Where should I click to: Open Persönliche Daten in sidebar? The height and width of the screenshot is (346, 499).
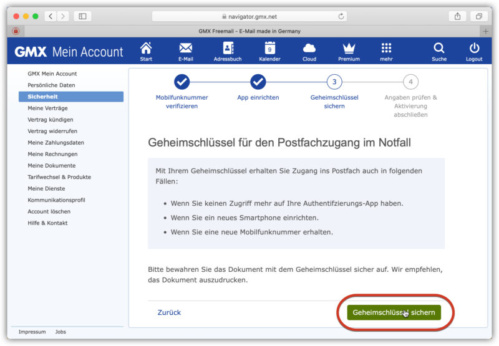click(51, 85)
